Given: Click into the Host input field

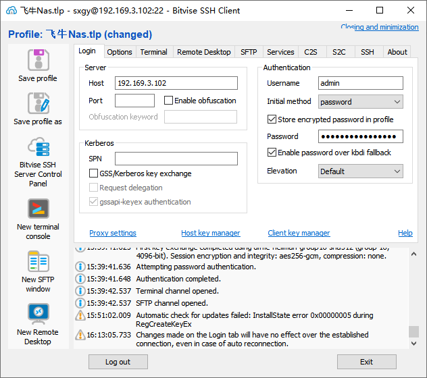Looking at the screenshot, I should (176, 83).
